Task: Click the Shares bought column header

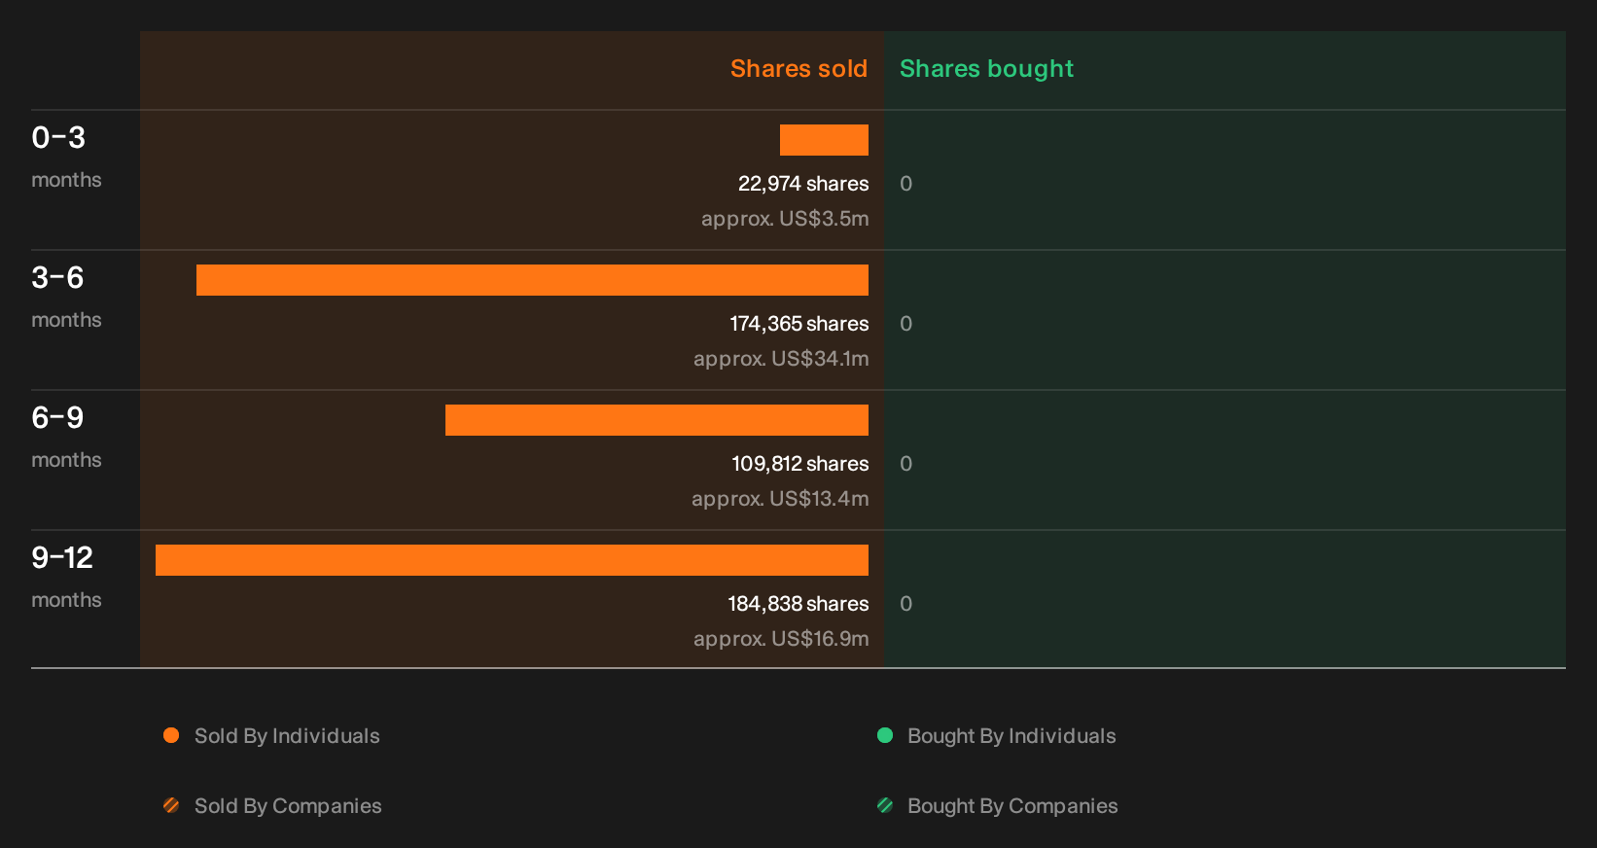Action: coord(986,69)
